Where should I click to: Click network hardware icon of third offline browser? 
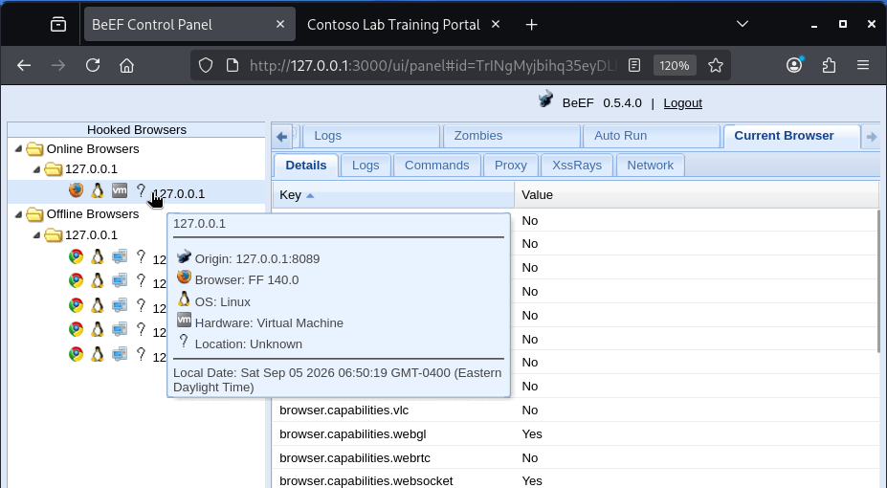tap(120, 305)
